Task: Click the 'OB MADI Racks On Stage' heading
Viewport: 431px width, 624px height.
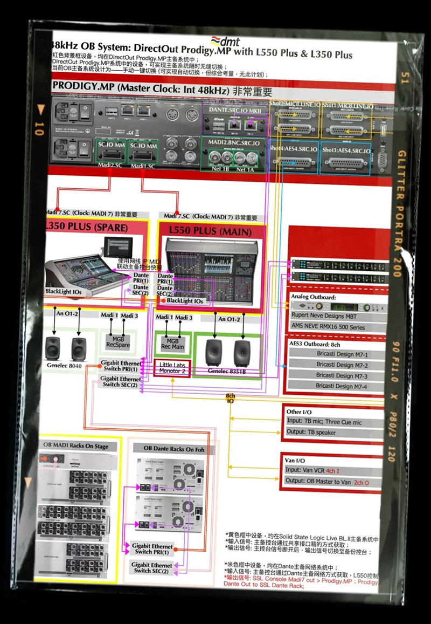Action: tap(75, 445)
